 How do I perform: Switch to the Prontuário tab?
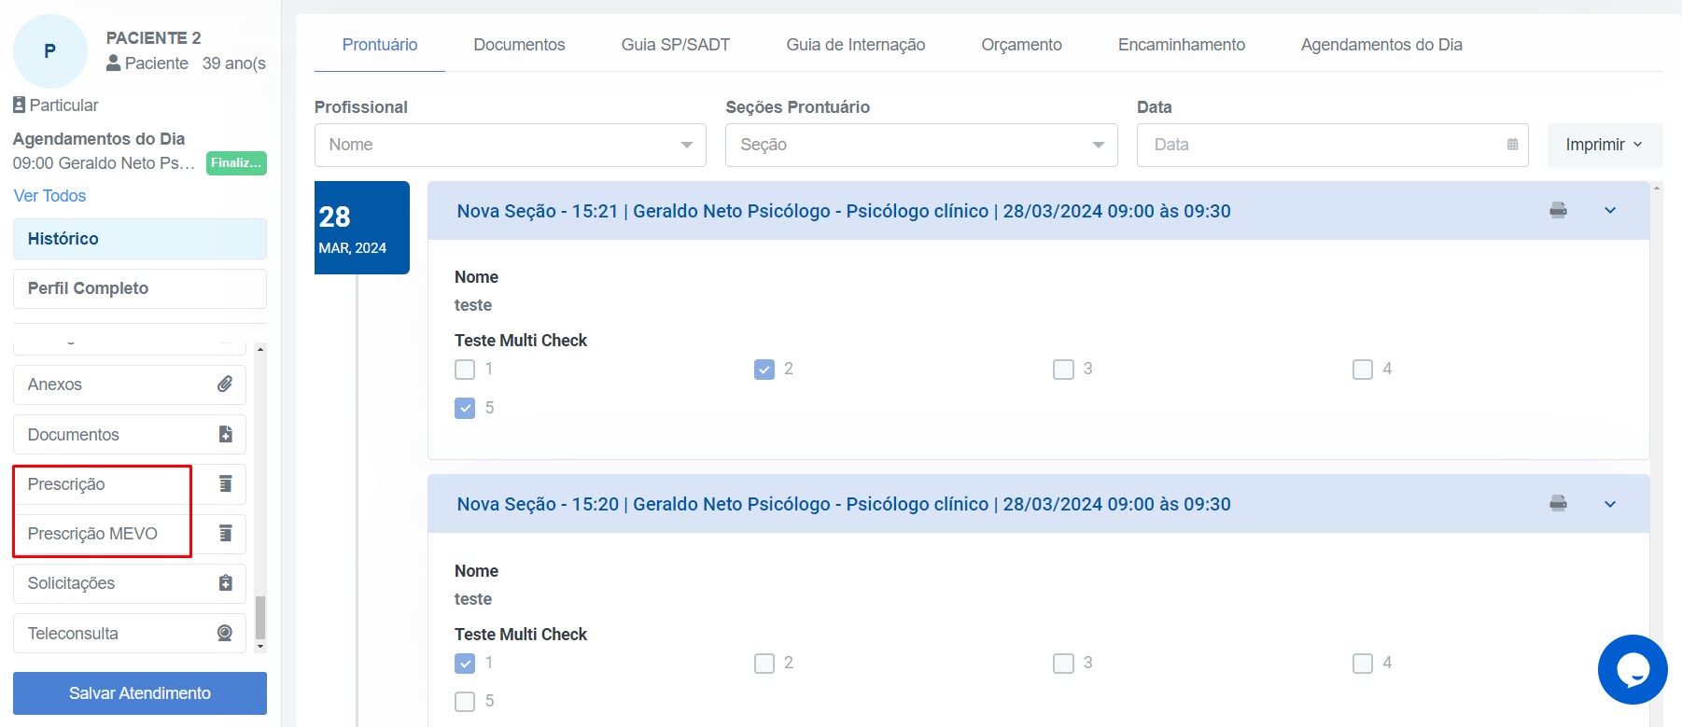(x=380, y=45)
